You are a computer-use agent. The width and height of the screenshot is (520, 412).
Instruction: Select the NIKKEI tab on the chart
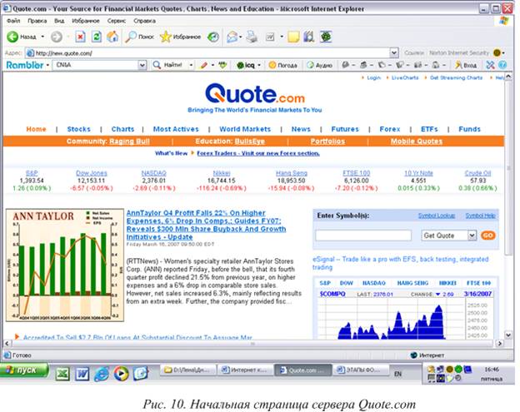pos(447,283)
